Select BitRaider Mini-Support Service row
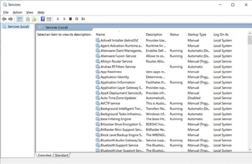Screen dimensions: 252x164 (164, 129)
